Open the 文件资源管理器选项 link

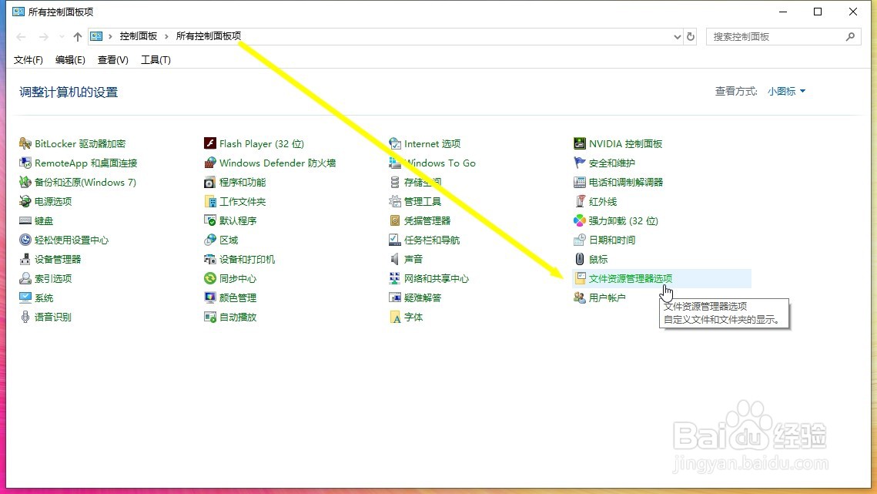pos(631,278)
